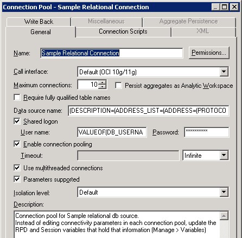Check Require fully qualified table names

[x=17, y=98]
